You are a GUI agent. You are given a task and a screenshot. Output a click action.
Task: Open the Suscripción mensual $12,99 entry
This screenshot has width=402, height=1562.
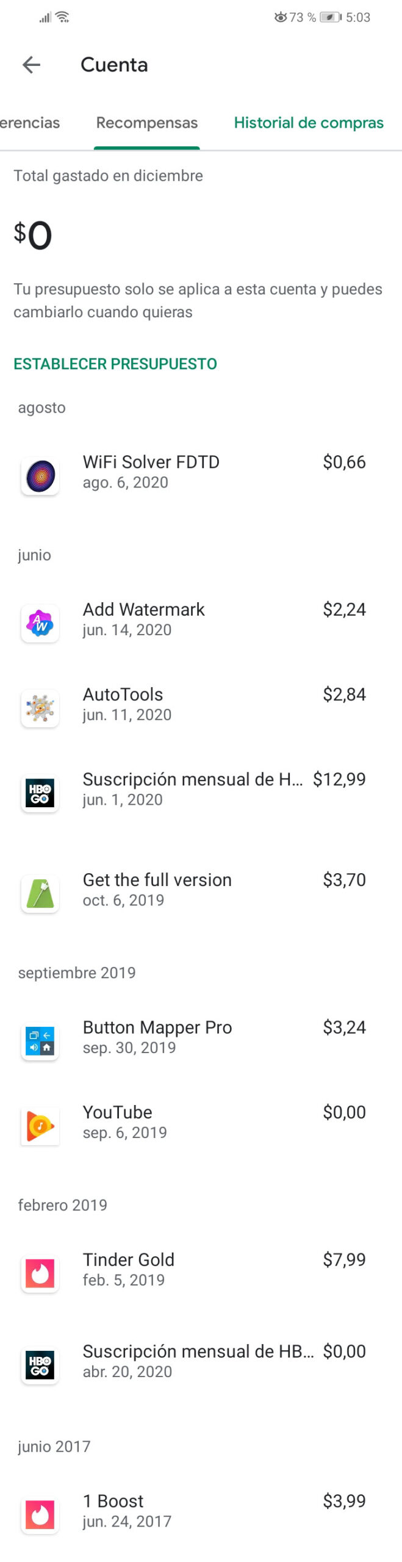coord(201,789)
